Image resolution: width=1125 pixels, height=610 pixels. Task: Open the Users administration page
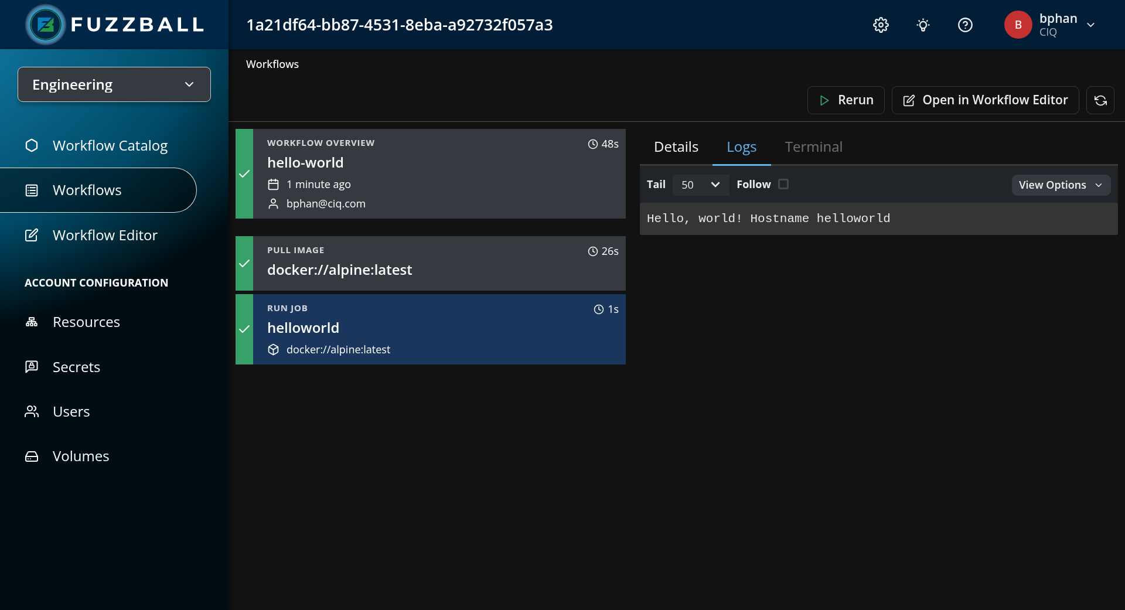coord(71,411)
